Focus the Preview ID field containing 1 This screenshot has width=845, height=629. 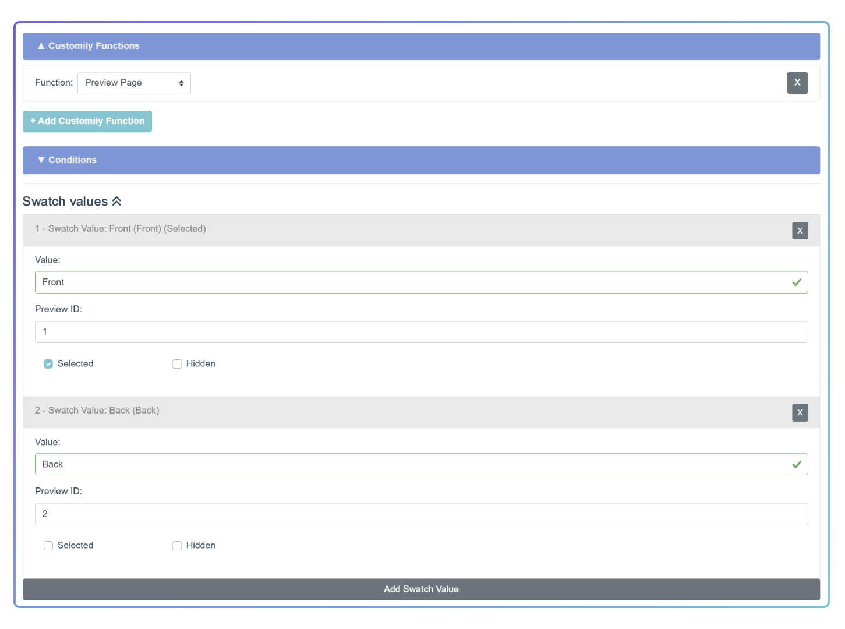422,332
